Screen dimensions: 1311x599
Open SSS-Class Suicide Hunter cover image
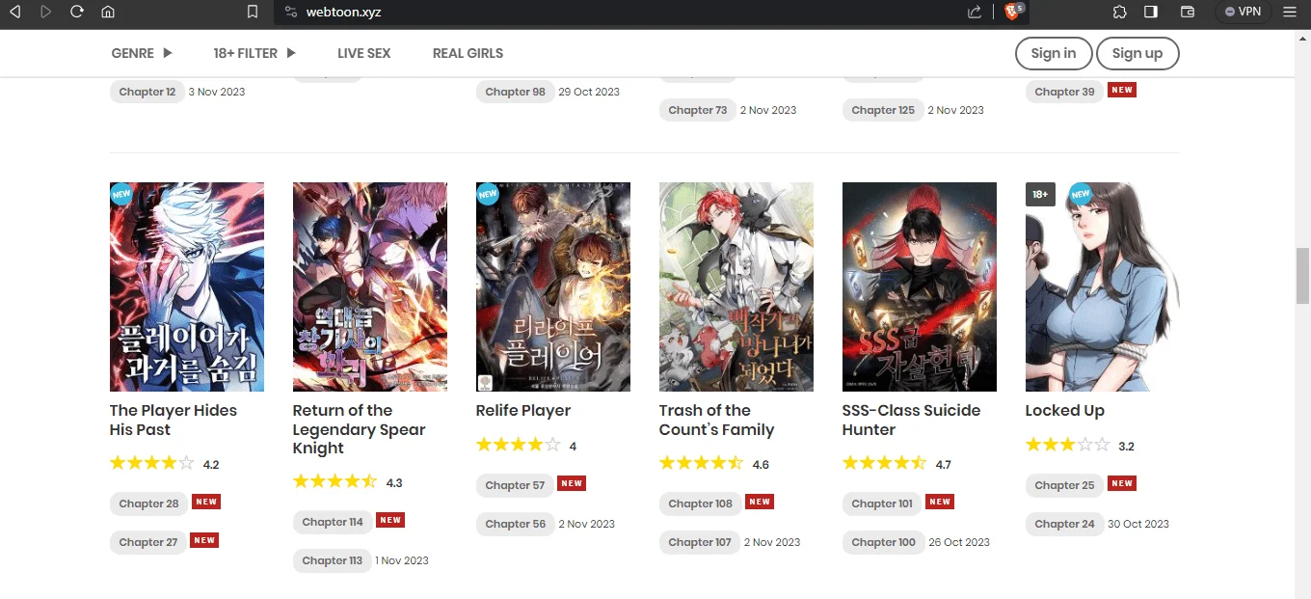tap(920, 286)
